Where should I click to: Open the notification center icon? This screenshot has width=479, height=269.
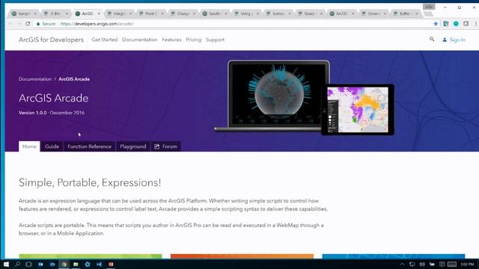pos(442,264)
